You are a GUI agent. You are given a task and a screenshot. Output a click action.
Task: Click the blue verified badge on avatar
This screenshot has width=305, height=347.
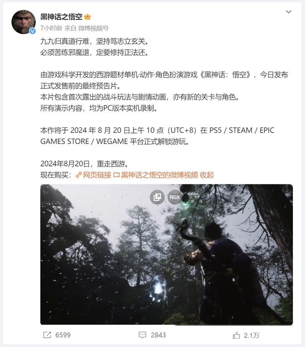(x=33, y=31)
